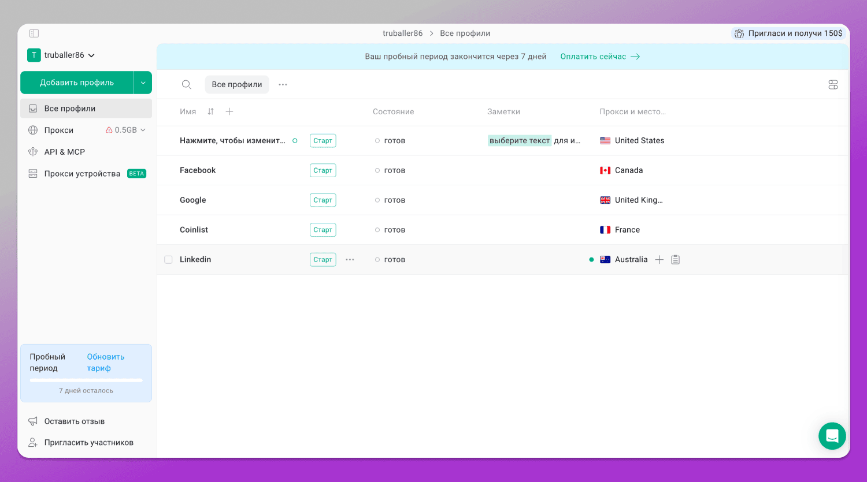Viewport: 867px width, 482px height.
Task: Click the France proxy label
Action: (627, 230)
